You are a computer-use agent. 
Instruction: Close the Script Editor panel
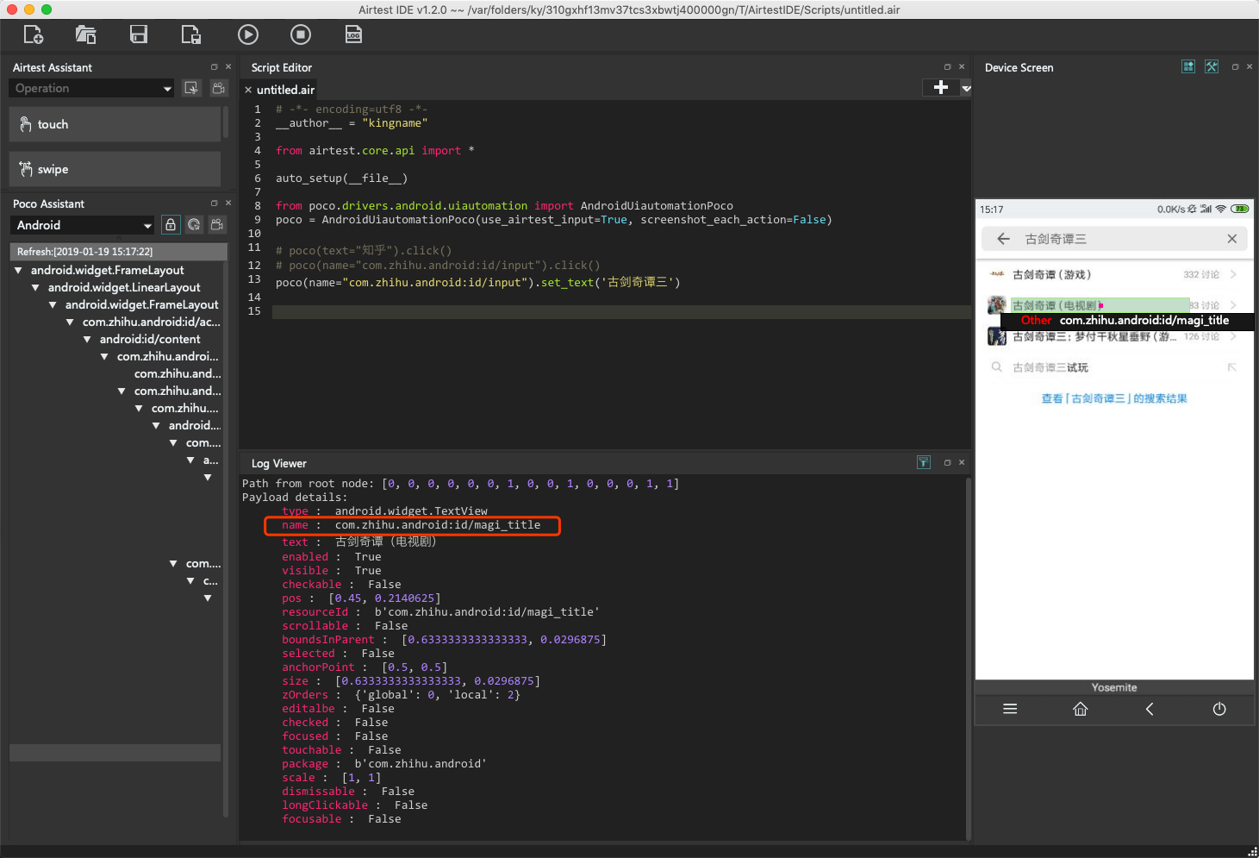962,66
